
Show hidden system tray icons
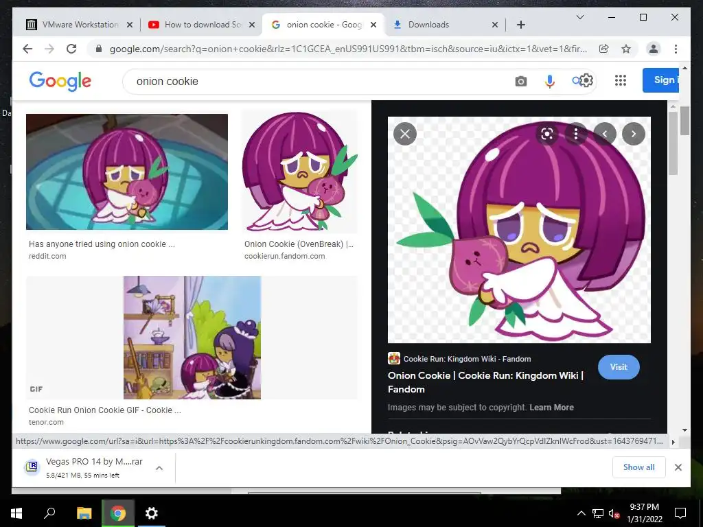tap(581, 513)
